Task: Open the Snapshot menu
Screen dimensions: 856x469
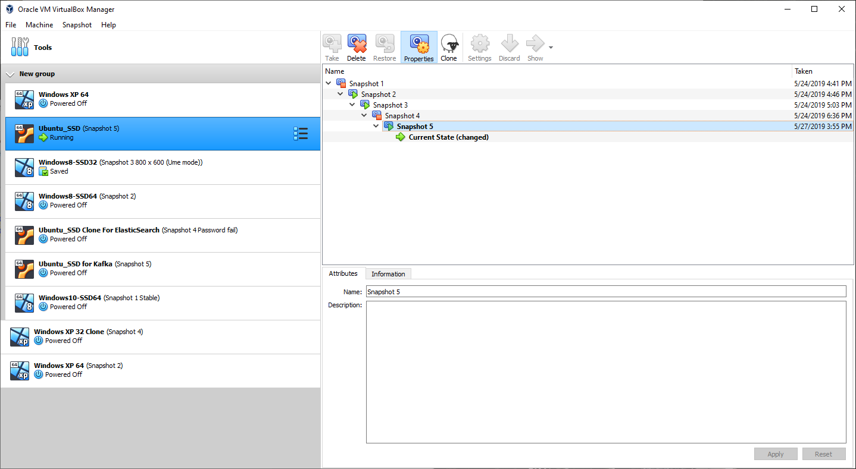Action: coord(77,25)
